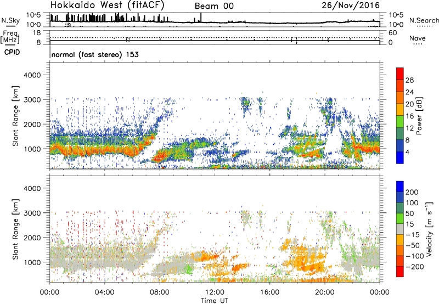Click the '18' frequency axis tick label

(37, 33)
